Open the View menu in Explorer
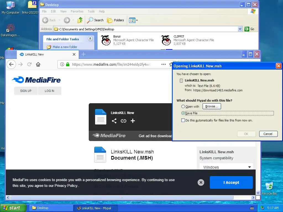Screen dimensions: 283x212 (x=63, y=11)
